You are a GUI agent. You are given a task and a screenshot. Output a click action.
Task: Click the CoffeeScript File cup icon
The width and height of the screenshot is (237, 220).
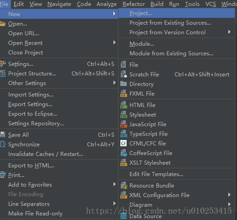[124, 153]
